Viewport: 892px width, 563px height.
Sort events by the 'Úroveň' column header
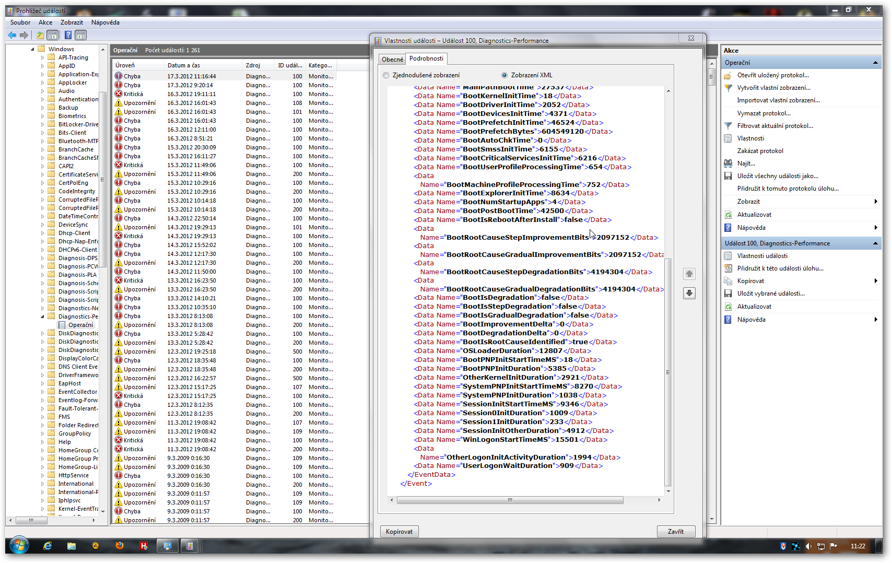[138, 65]
